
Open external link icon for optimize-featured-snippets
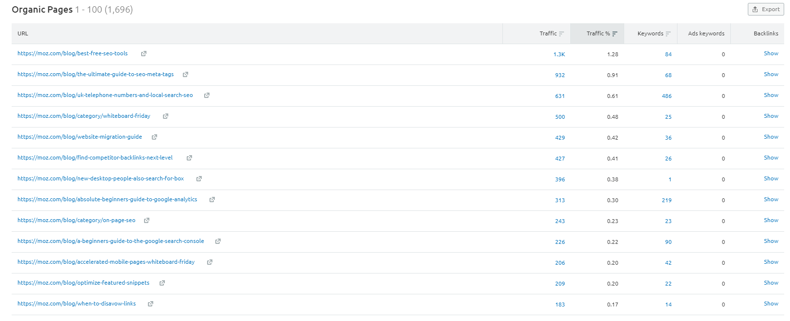[162, 283]
